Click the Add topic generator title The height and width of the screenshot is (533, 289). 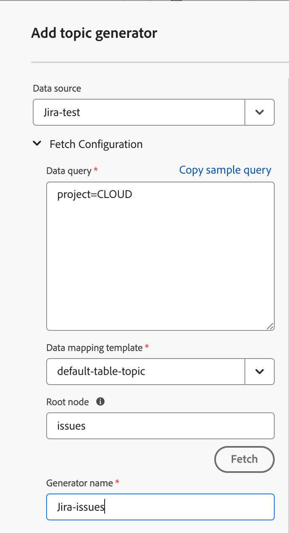94,33
